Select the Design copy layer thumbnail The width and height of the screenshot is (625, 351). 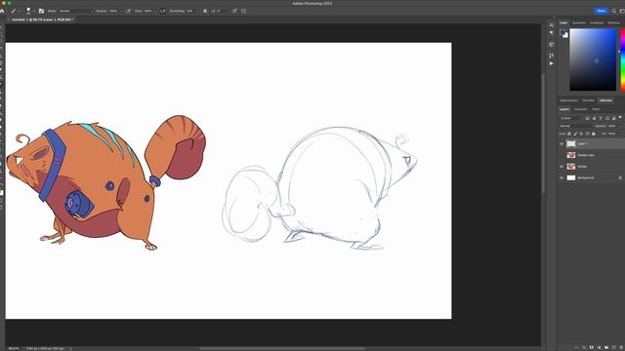(x=571, y=155)
